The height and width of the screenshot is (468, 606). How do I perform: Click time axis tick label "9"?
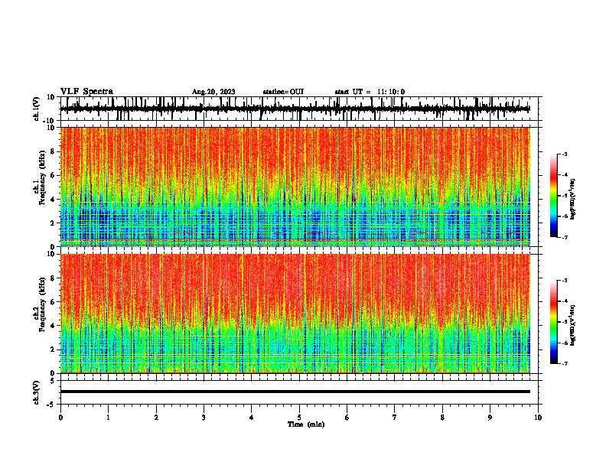pyautogui.click(x=490, y=418)
